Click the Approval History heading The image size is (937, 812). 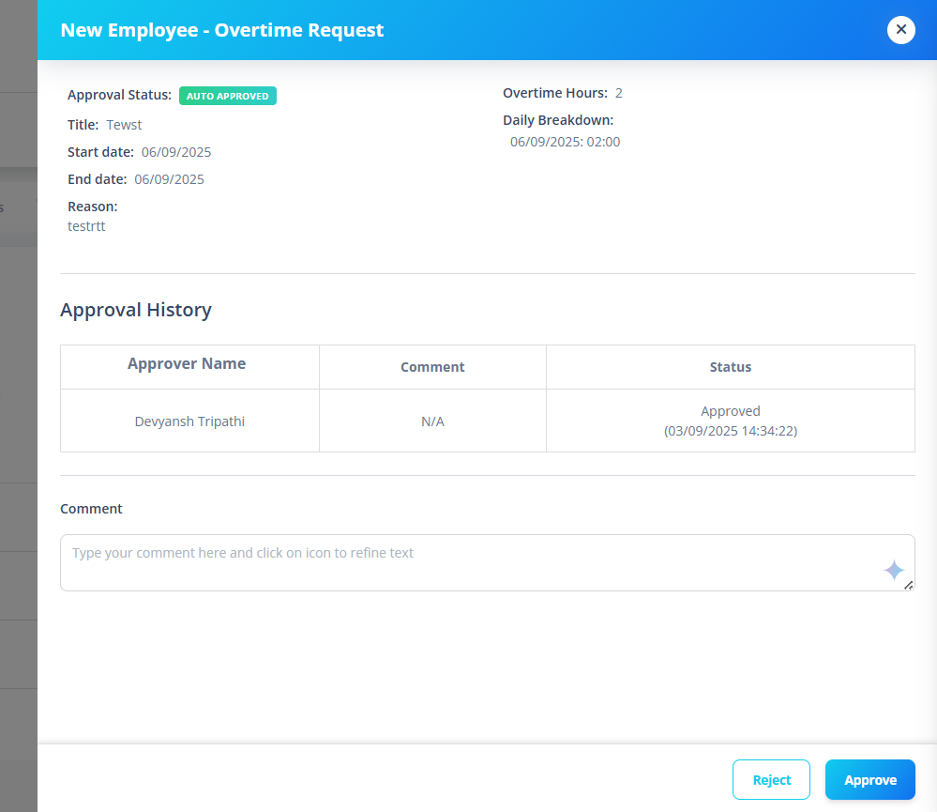point(136,310)
